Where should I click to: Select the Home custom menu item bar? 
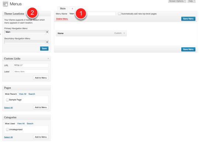point(91,33)
